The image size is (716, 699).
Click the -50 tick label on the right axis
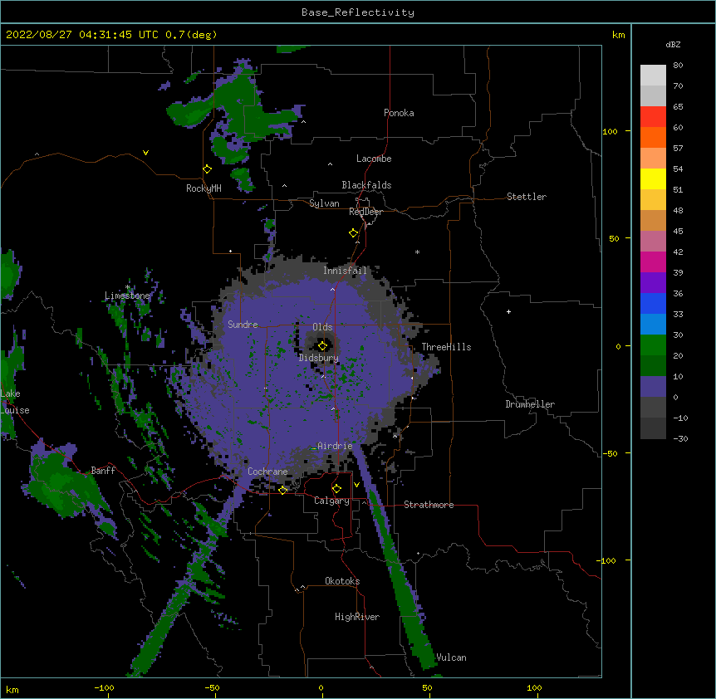click(x=610, y=453)
